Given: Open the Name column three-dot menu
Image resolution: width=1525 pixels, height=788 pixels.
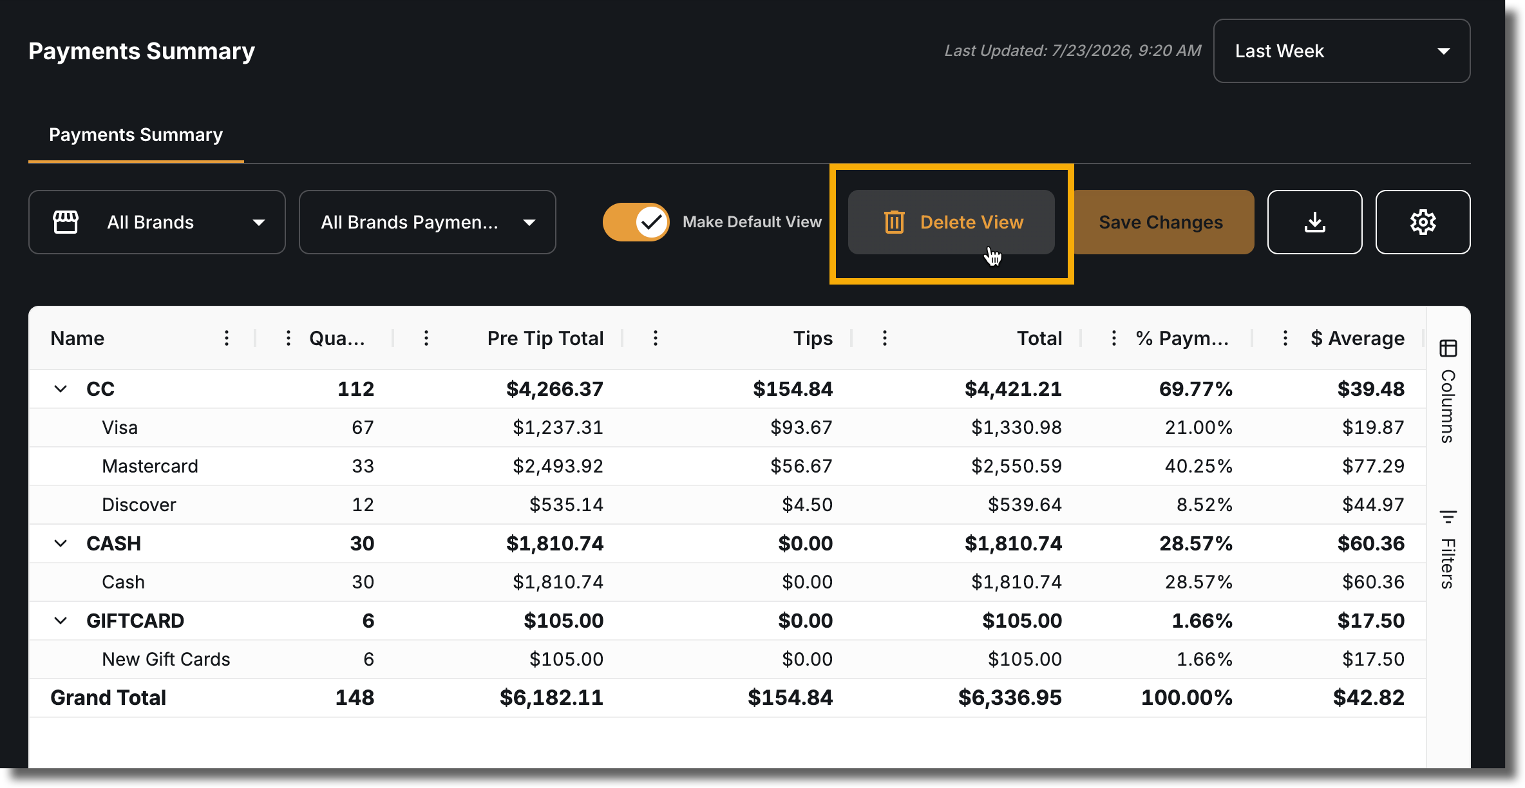Looking at the screenshot, I should click(x=227, y=338).
